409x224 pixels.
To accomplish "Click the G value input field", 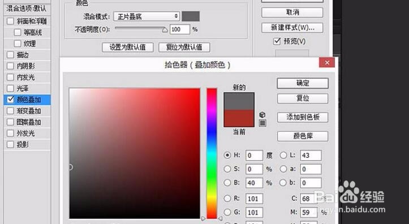I will tap(254, 213).
